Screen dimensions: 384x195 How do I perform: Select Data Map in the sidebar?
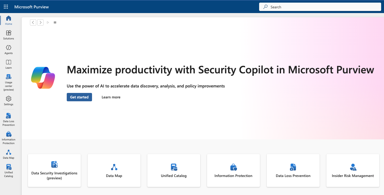point(9,154)
